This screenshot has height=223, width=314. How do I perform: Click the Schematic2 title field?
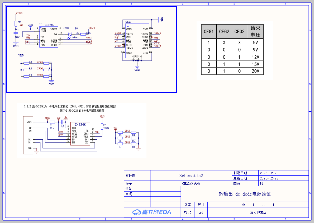click(191, 175)
